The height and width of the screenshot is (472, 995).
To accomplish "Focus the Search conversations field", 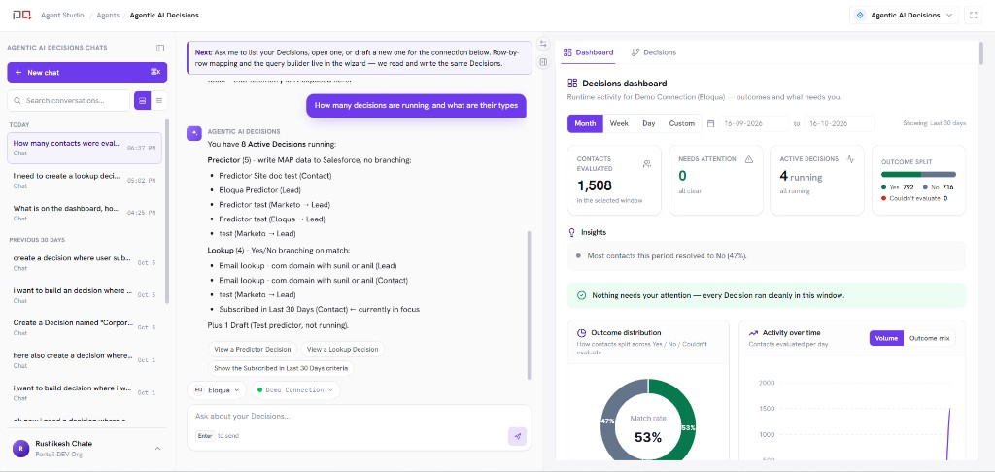I will 69,100.
